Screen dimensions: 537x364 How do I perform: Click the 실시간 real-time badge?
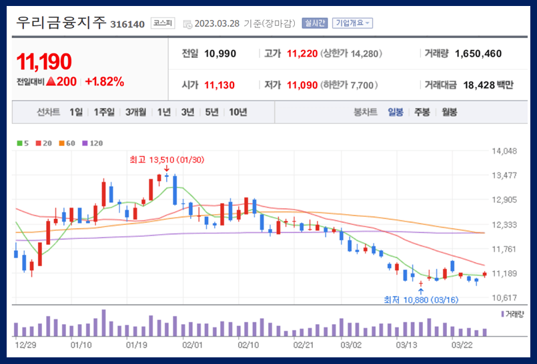click(315, 23)
